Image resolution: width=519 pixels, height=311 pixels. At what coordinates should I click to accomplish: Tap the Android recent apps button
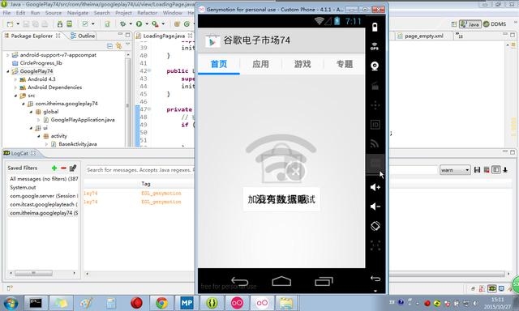[x=324, y=281]
